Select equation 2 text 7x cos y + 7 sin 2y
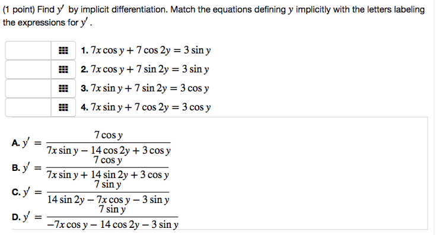446x235 pixels. coord(130,69)
